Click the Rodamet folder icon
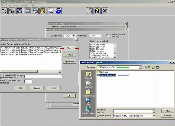 (x=99, y=72)
